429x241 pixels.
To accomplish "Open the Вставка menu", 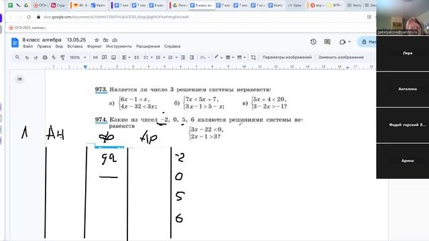I will tap(74, 46).
